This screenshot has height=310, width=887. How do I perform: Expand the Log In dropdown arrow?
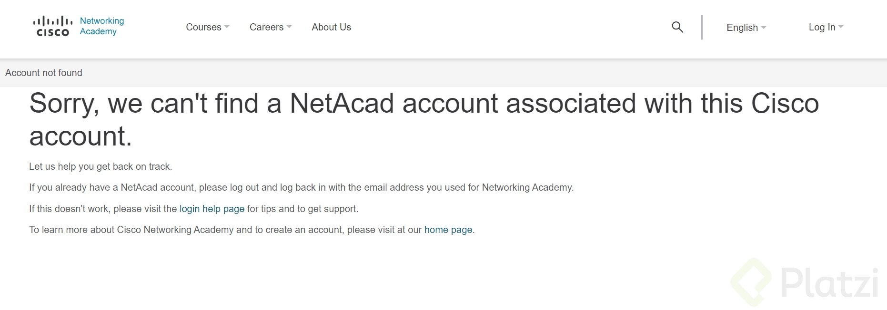coord(841,27)
